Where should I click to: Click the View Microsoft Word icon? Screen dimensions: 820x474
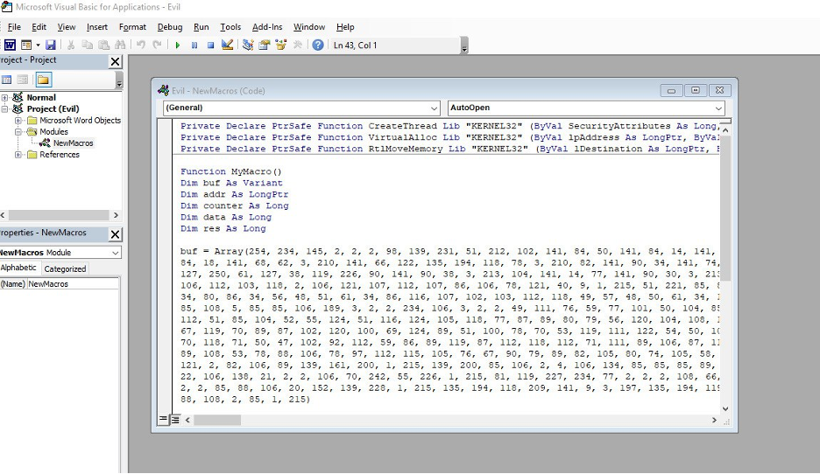coord(10,45)
